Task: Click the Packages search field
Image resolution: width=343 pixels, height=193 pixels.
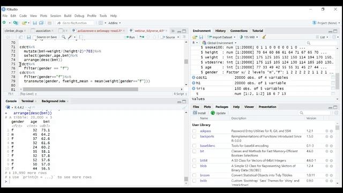Action: (315, 113)
